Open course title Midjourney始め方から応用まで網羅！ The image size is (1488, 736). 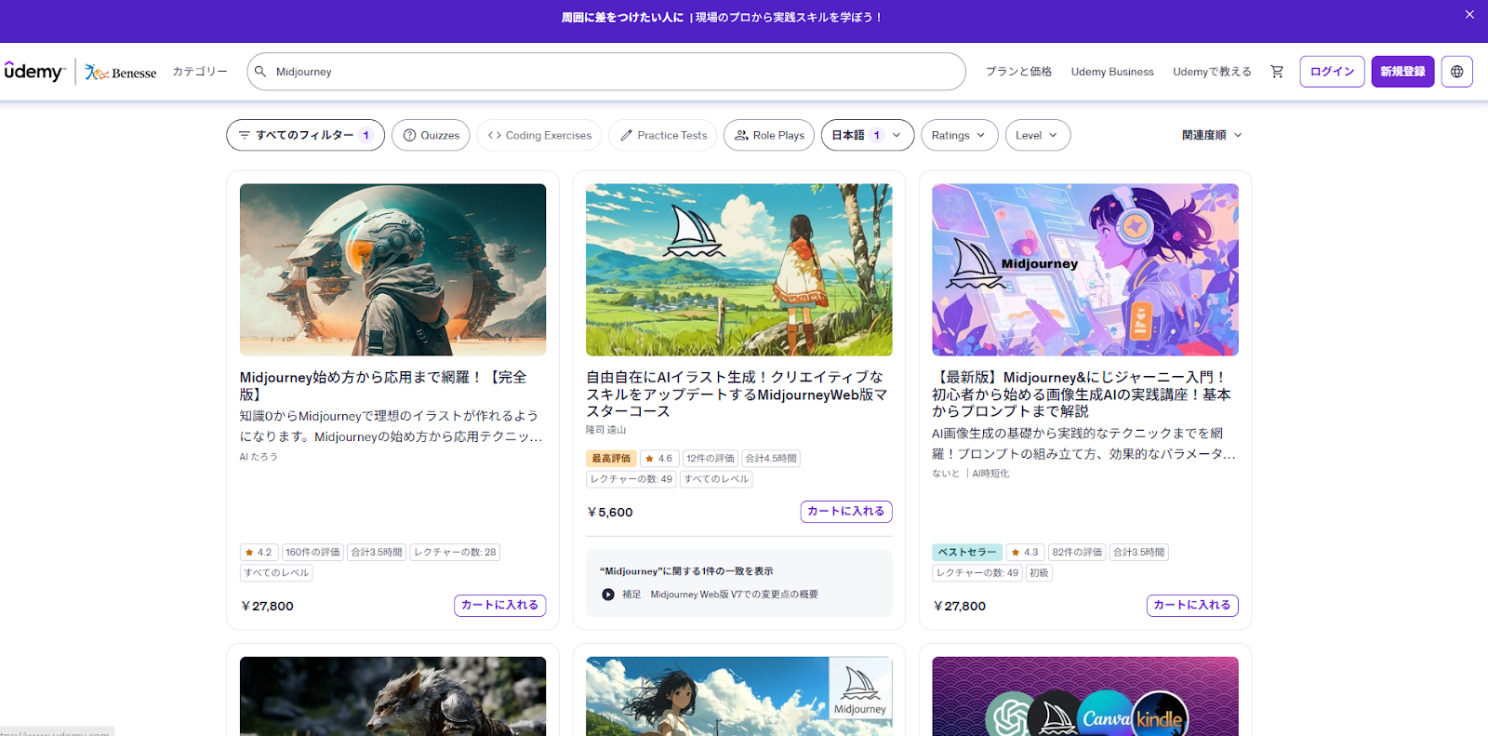[383, 385]
